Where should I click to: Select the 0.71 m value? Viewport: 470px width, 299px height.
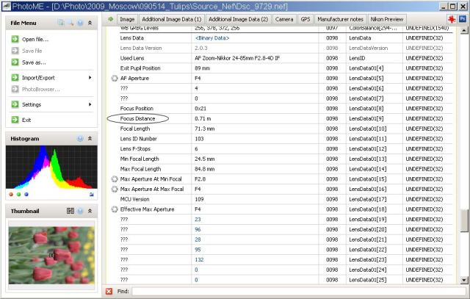click(x=203, y=119)
